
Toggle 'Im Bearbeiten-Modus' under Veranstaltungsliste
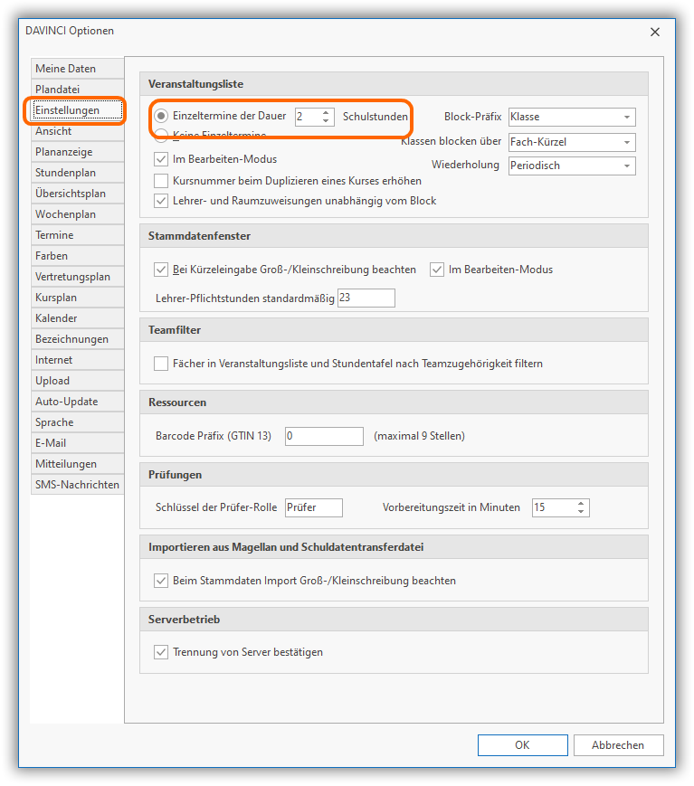[162, 159]
